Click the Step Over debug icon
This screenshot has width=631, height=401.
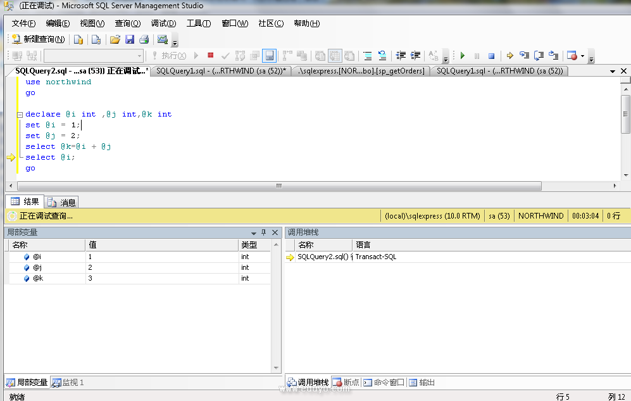point(539,56)
